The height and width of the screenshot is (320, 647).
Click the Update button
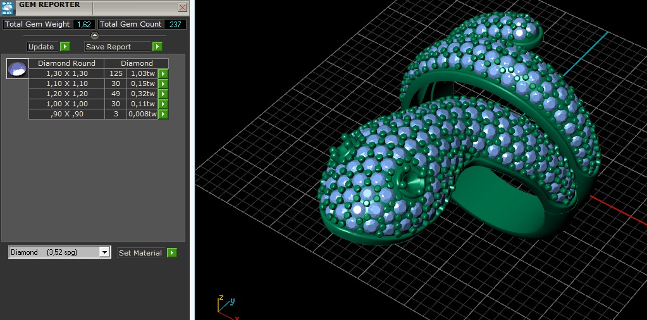point(44,47)
